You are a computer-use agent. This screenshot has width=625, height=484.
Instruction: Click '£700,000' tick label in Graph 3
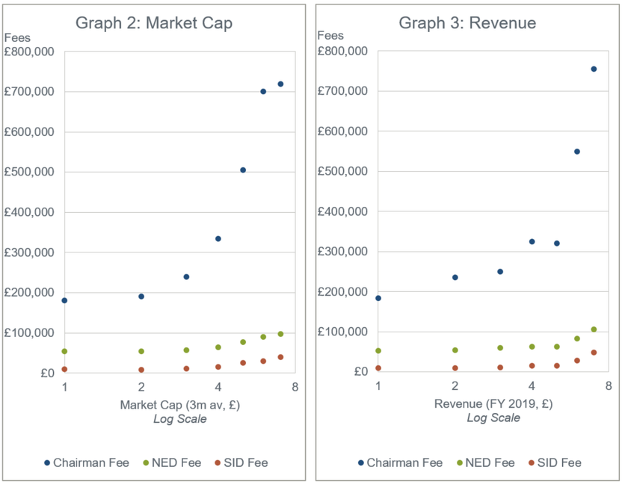coord(342,91)
